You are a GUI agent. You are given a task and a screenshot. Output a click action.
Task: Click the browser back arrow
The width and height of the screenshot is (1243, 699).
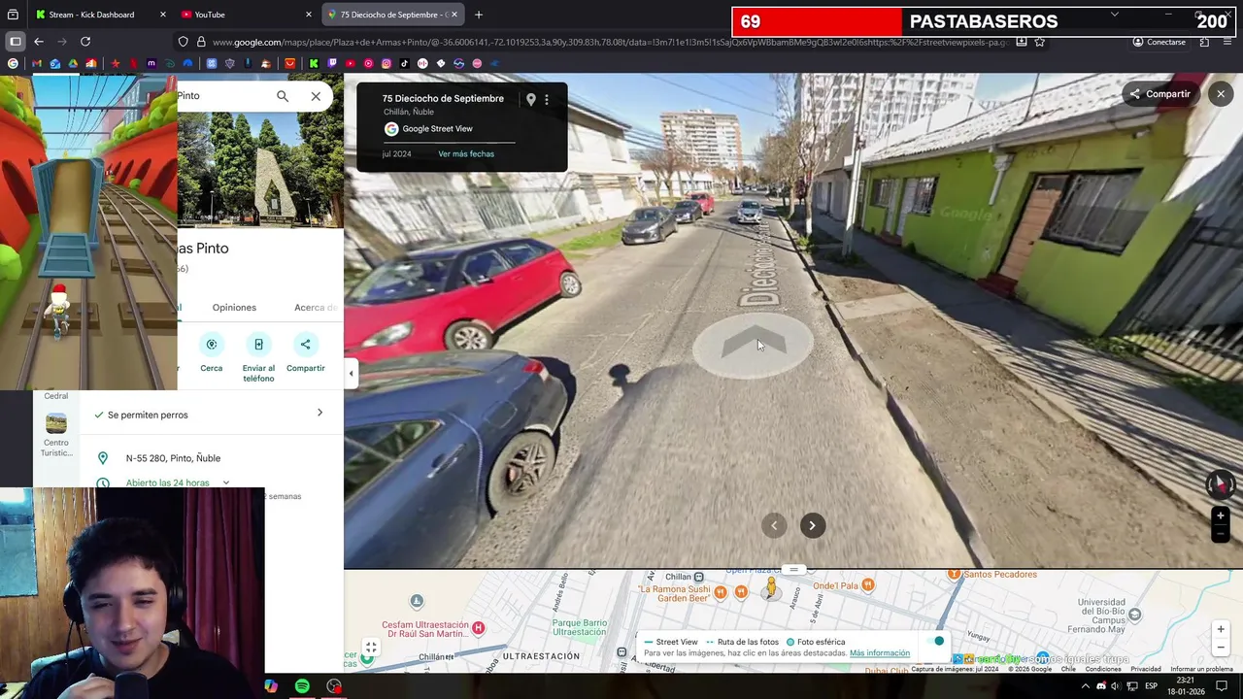(x=39, y=42)
